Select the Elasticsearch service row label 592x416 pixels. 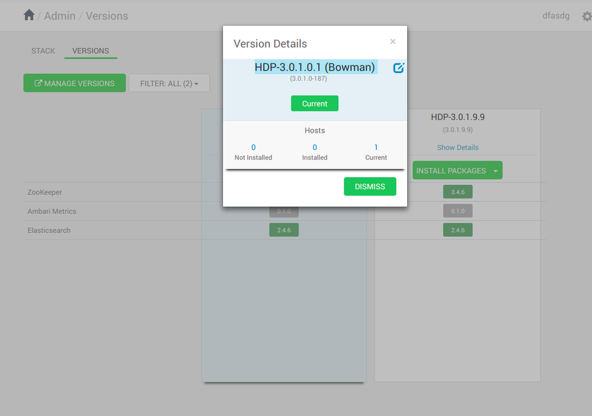(49, 231)
